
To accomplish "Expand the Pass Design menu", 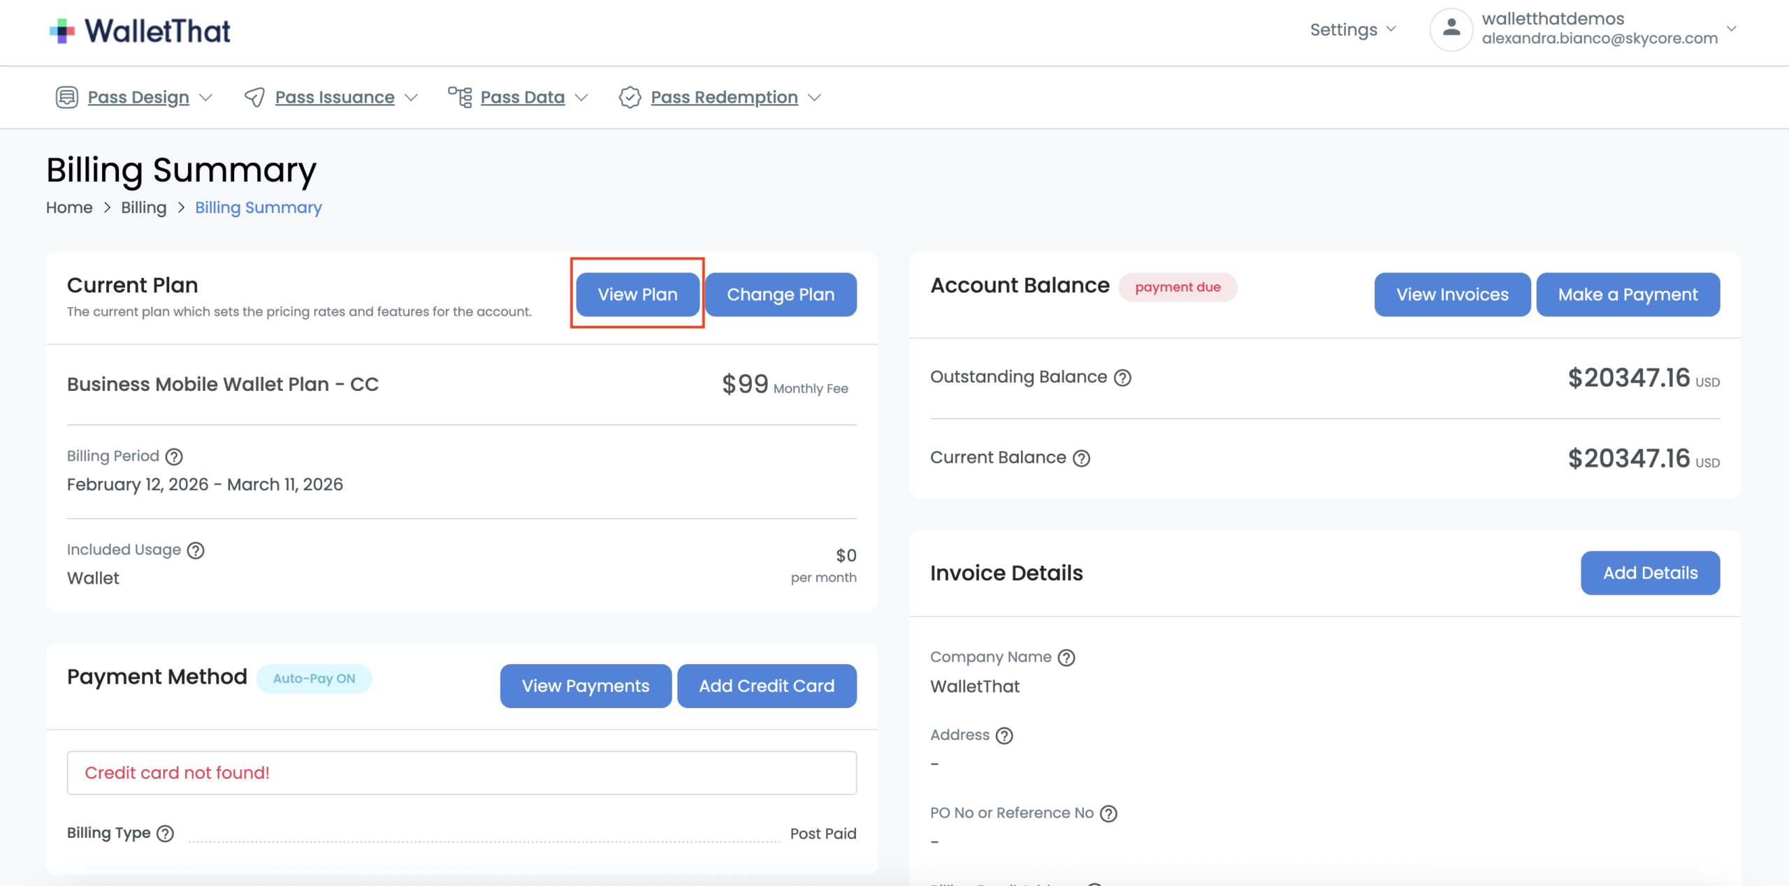I will 138,97.
